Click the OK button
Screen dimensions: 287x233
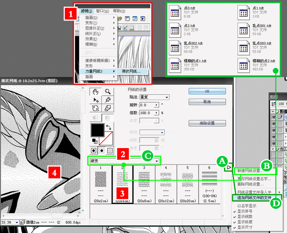pyautogui.click(x=207, y=91)
